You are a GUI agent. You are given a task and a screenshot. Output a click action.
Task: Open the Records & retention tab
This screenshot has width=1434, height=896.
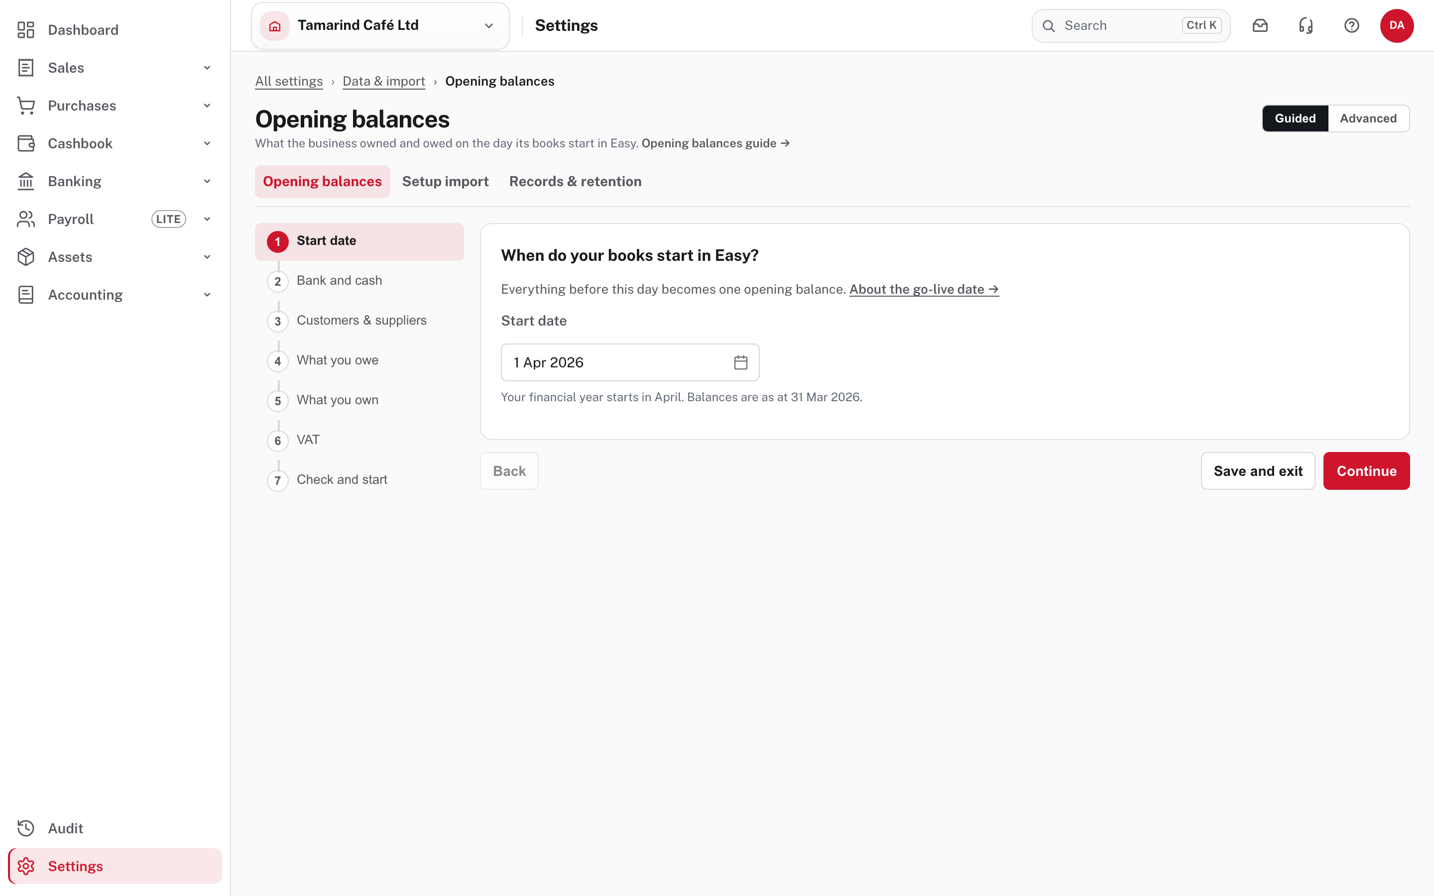(576, 181)
